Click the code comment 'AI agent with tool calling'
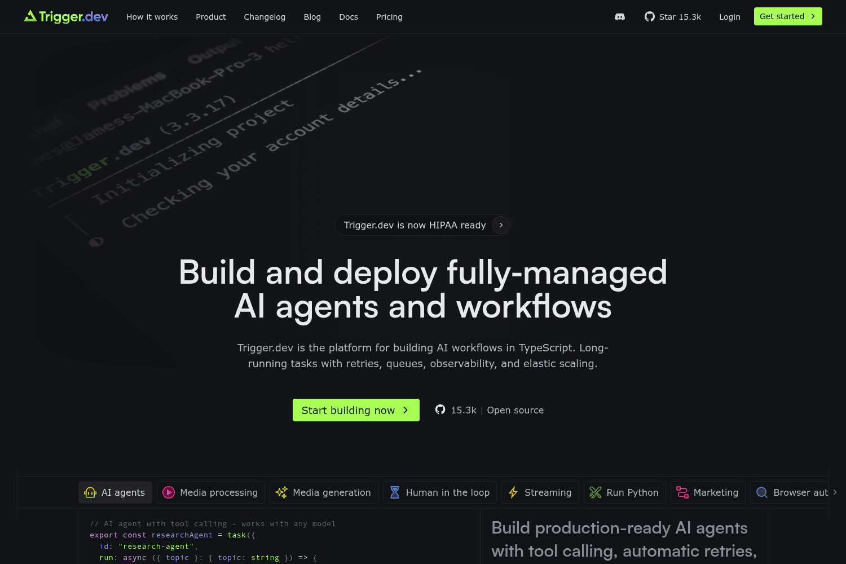Screen dimensions: 846x564 point(213,524)
